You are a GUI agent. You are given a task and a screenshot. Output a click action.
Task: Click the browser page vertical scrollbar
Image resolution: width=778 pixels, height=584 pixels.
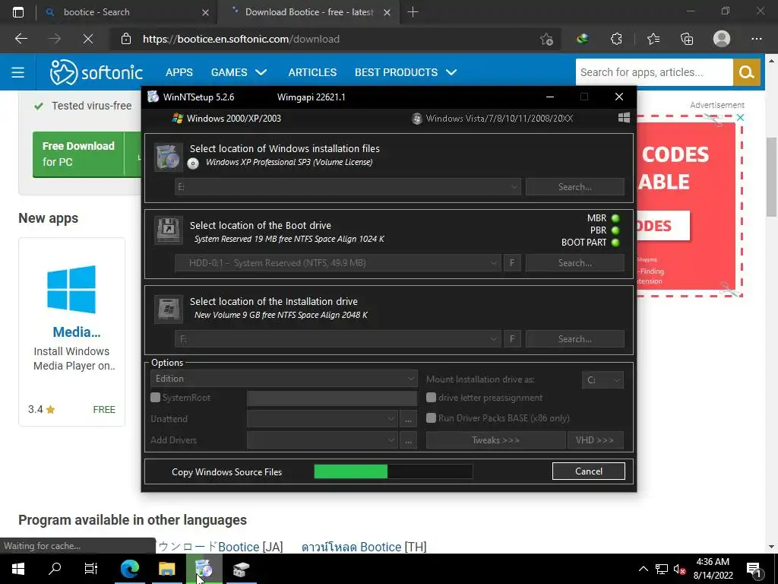coord(772,176)
